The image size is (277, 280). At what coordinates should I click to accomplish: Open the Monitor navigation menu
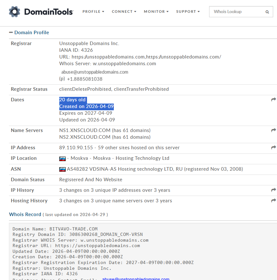(156, 12)
